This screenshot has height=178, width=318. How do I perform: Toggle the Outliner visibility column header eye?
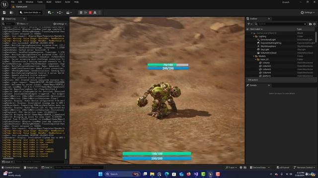tap(247, 29)
